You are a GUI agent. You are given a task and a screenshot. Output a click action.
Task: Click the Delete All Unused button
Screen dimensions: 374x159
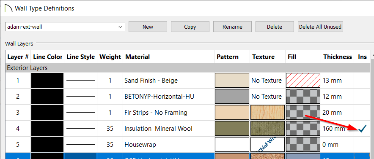[x=320, y=27]
